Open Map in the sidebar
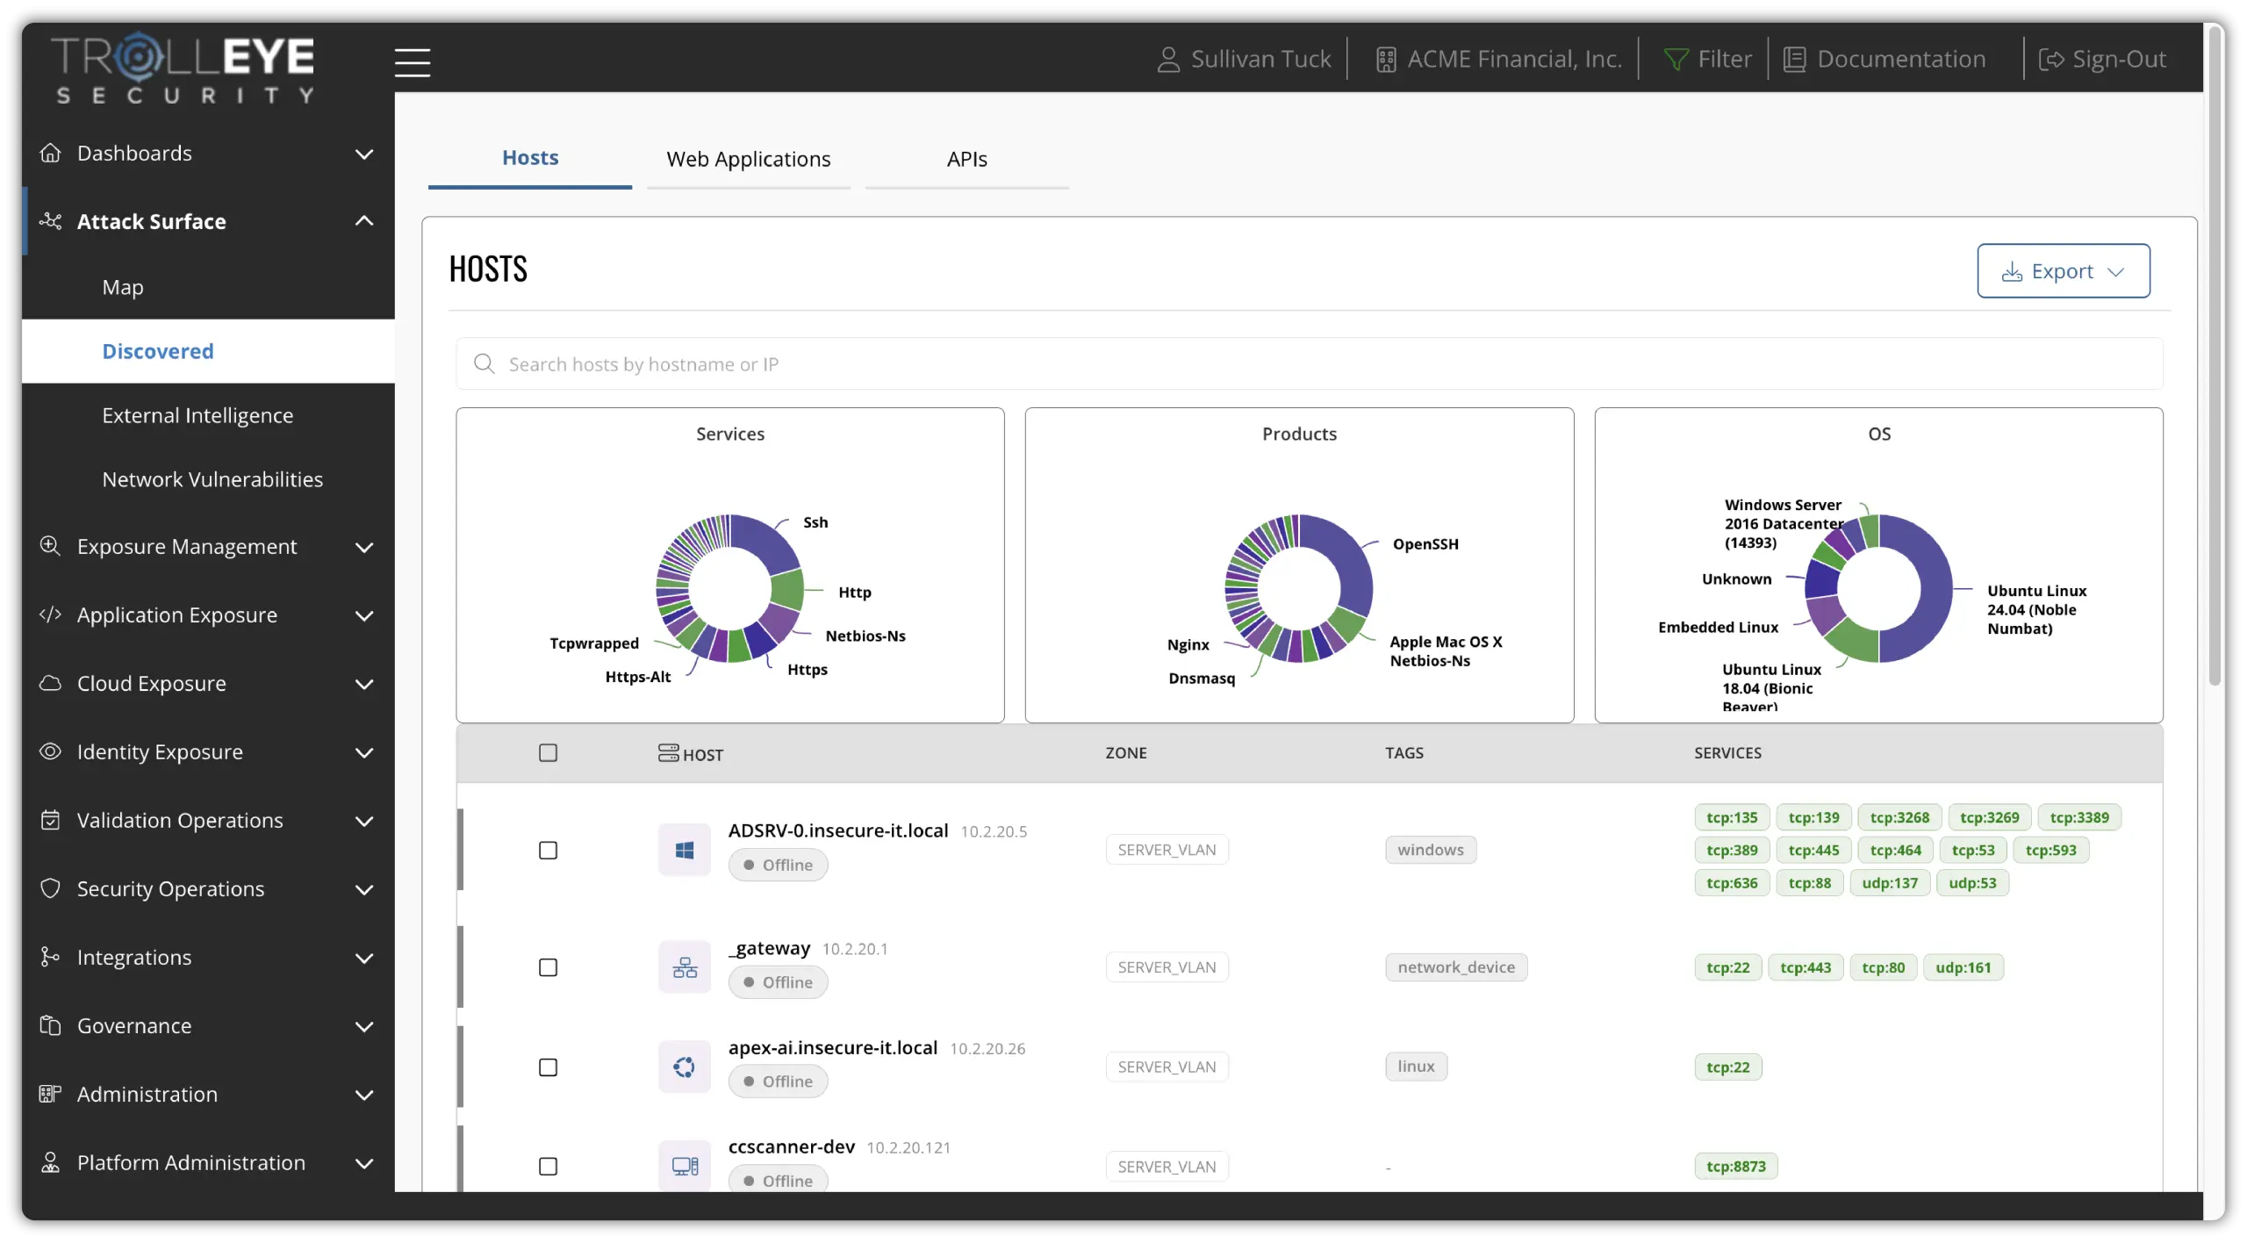The width and height of the screenshot is (2247, 1243). click(x=123, y=287)
